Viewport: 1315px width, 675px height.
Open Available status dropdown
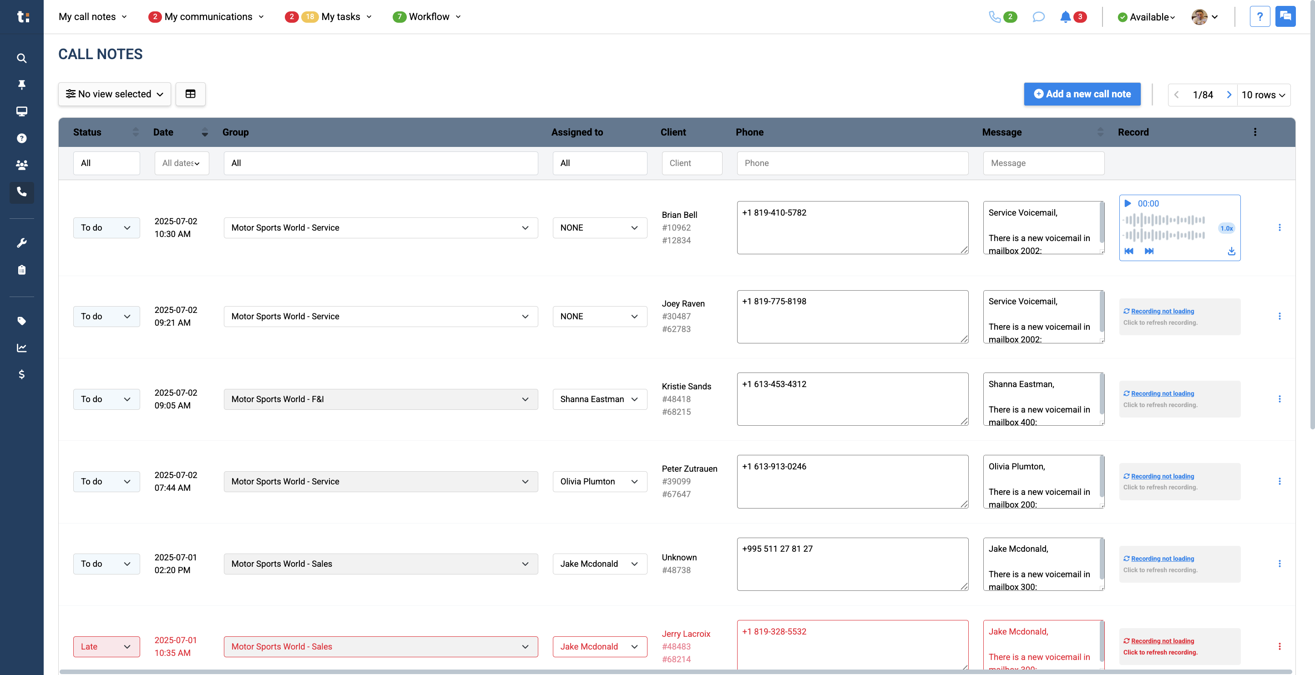click(1146, 17)
